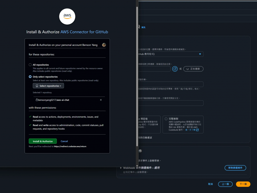Click the repository icon in Select repositories button
The width and height of the screenshot is (257, 193).
(x=37, y=86)
